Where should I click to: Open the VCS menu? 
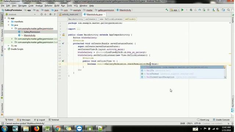point(76,6)
